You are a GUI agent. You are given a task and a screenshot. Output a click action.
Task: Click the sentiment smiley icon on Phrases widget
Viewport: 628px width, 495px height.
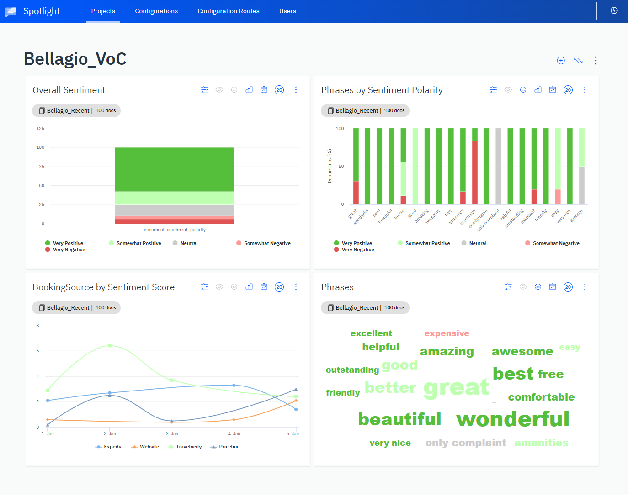(x=538, y=287)
